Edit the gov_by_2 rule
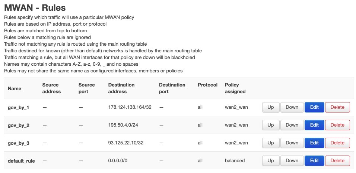356x173 pixels. coord(314,125)
